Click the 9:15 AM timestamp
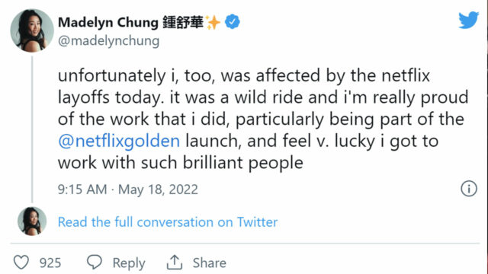The width and height of the screenshot is (488, 274). tap(82, 190)
